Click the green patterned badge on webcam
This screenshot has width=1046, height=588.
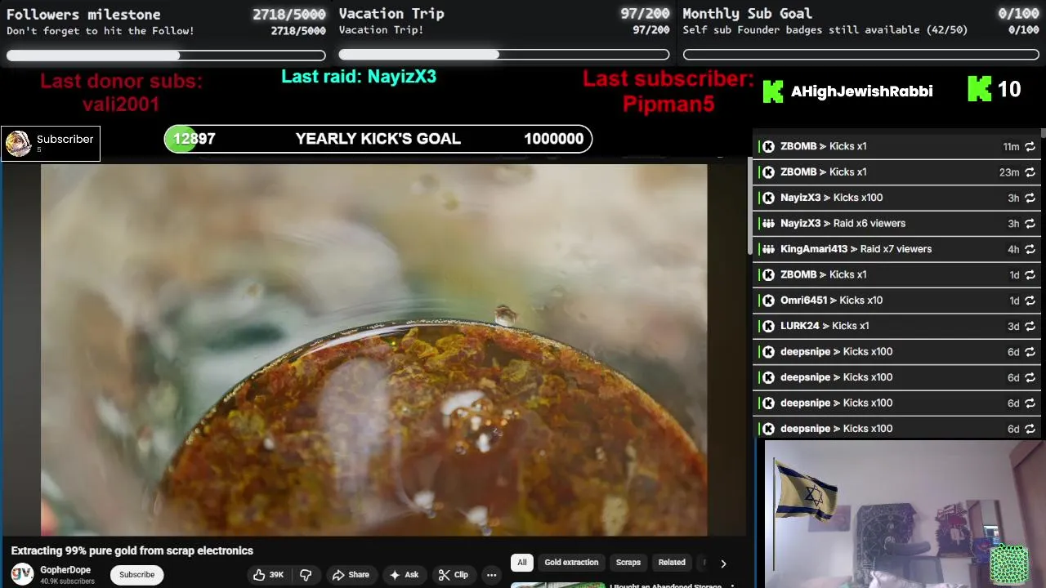click(1008, 565)
